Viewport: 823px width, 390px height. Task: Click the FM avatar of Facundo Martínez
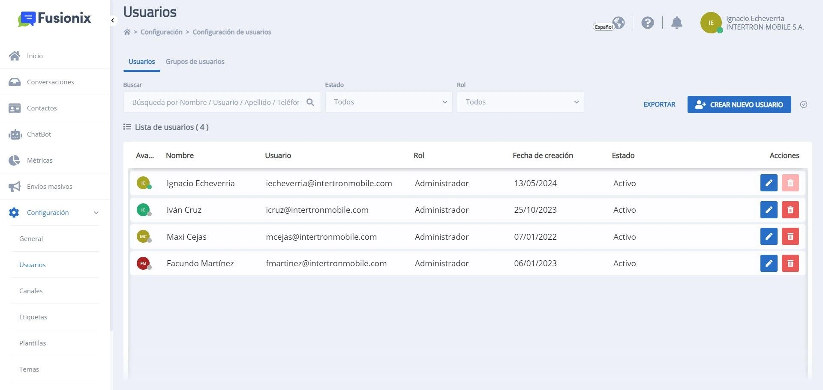point(143,263)
